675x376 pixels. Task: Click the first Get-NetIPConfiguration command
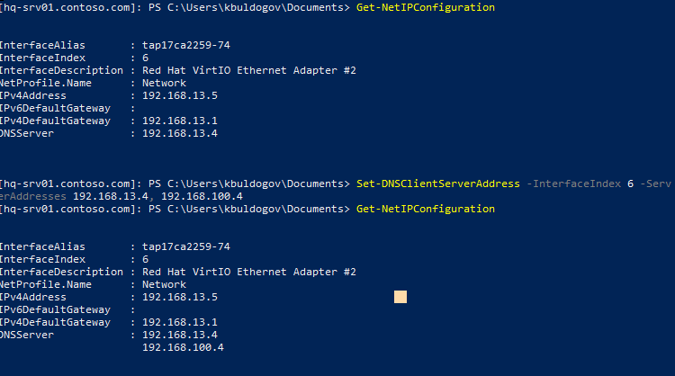click(426, 8)
